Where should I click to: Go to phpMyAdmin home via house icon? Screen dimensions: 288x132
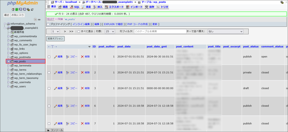(x=13, y=10)
